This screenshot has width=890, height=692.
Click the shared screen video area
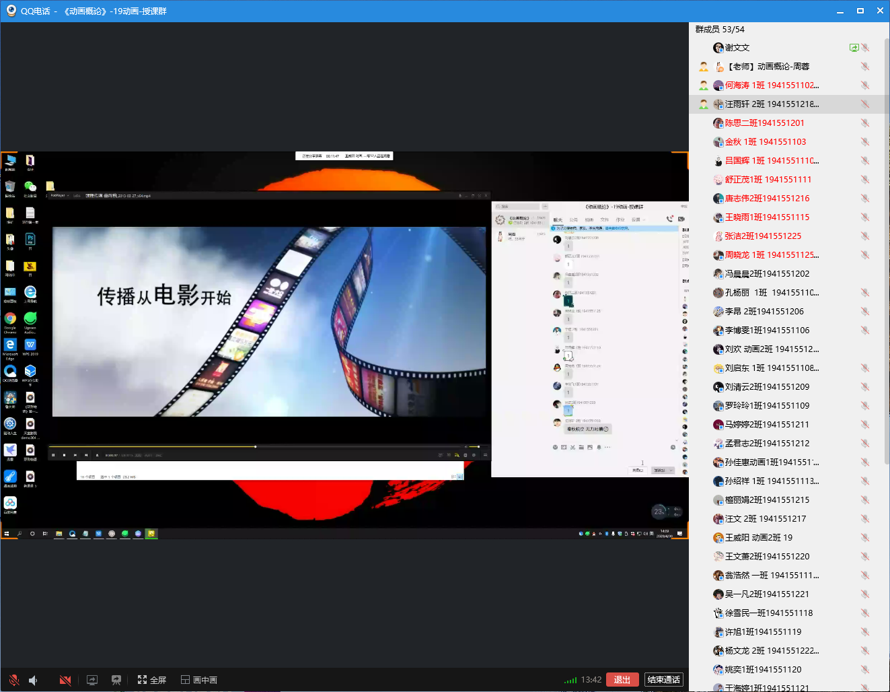pos(344,345)
